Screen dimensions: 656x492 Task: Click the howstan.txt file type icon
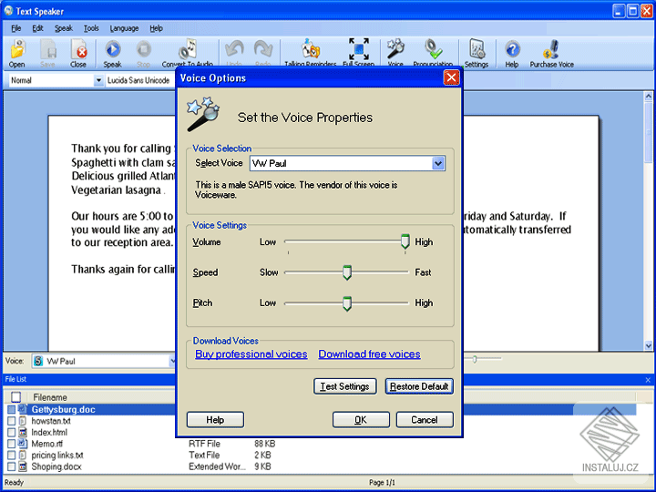pos(23,421)
